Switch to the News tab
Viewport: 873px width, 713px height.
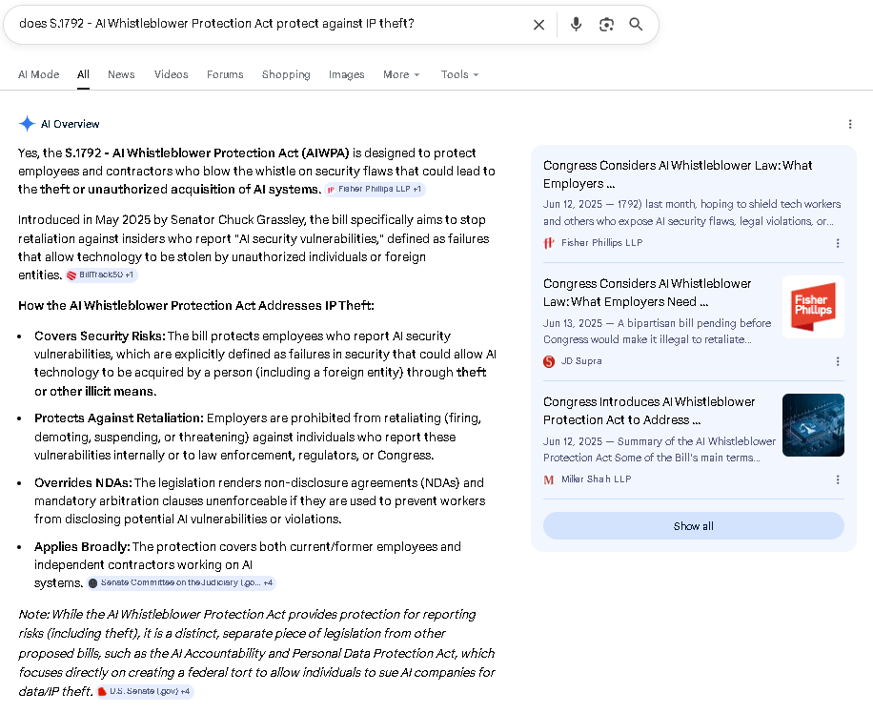coord(121,74)
